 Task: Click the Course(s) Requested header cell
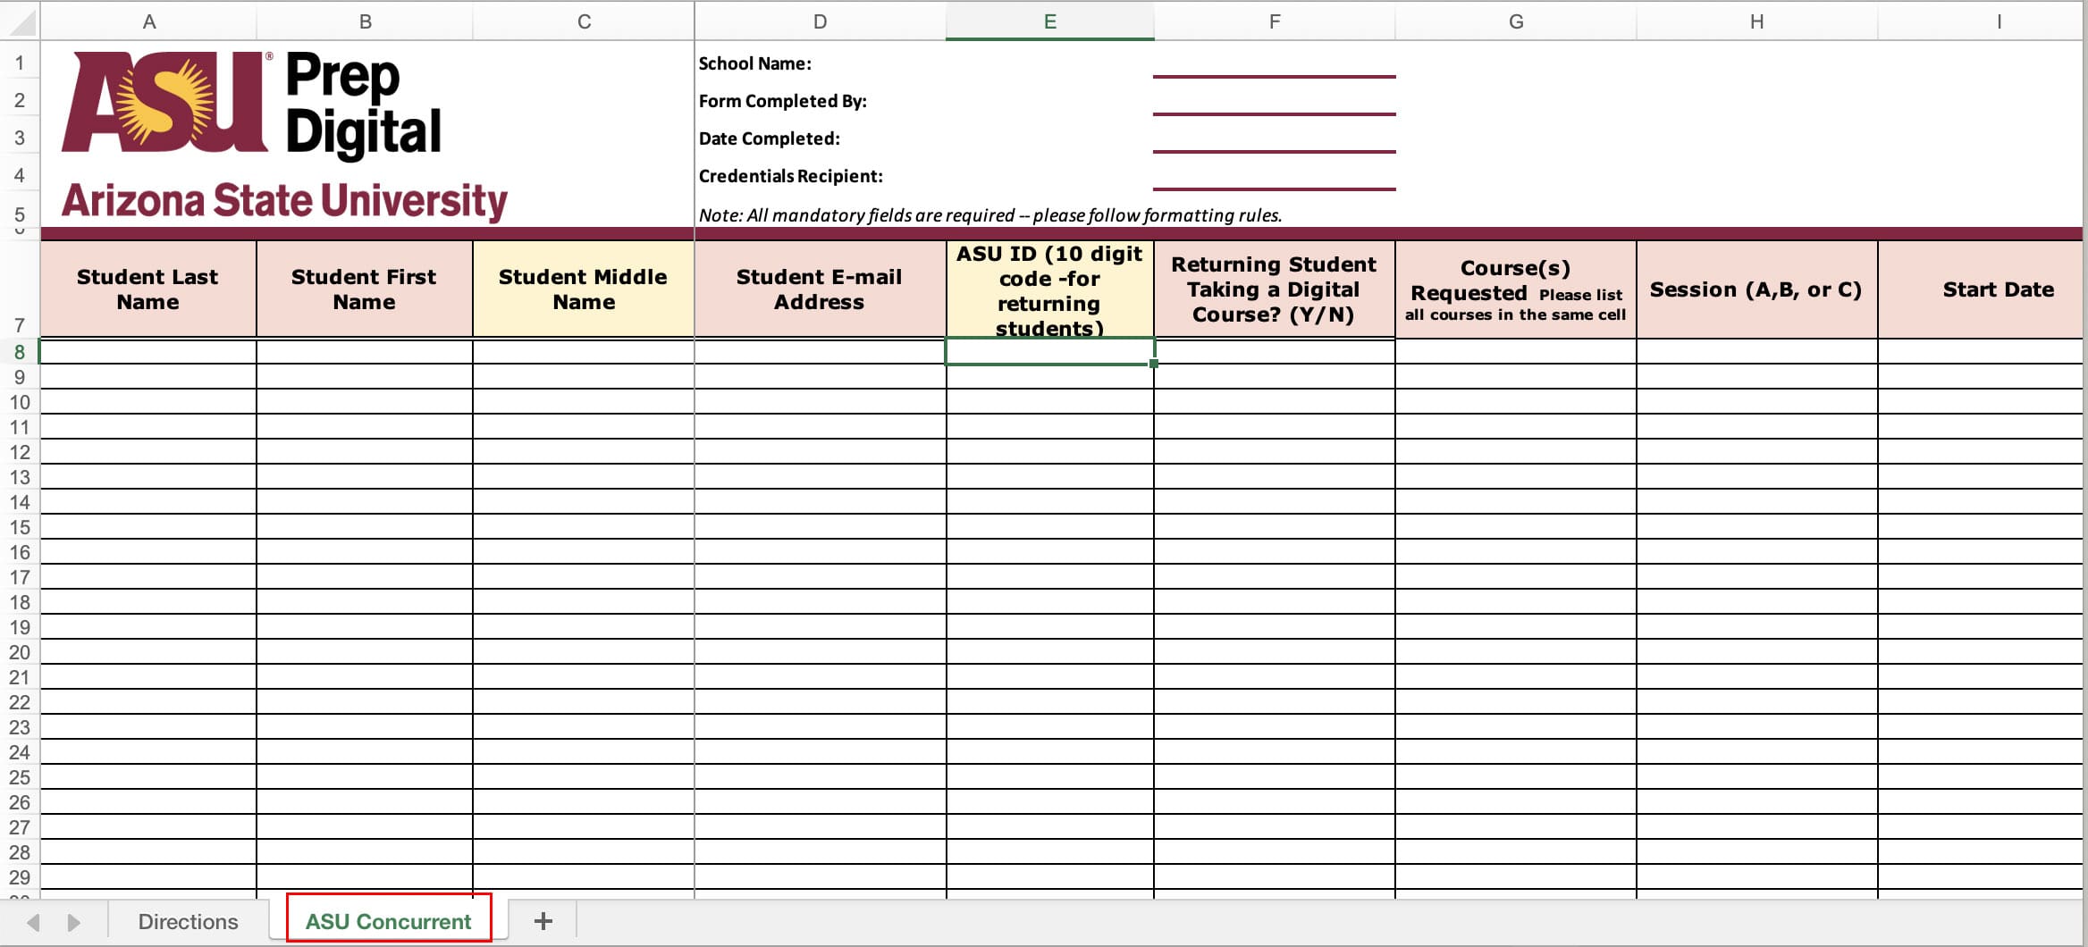point(1516,289)
